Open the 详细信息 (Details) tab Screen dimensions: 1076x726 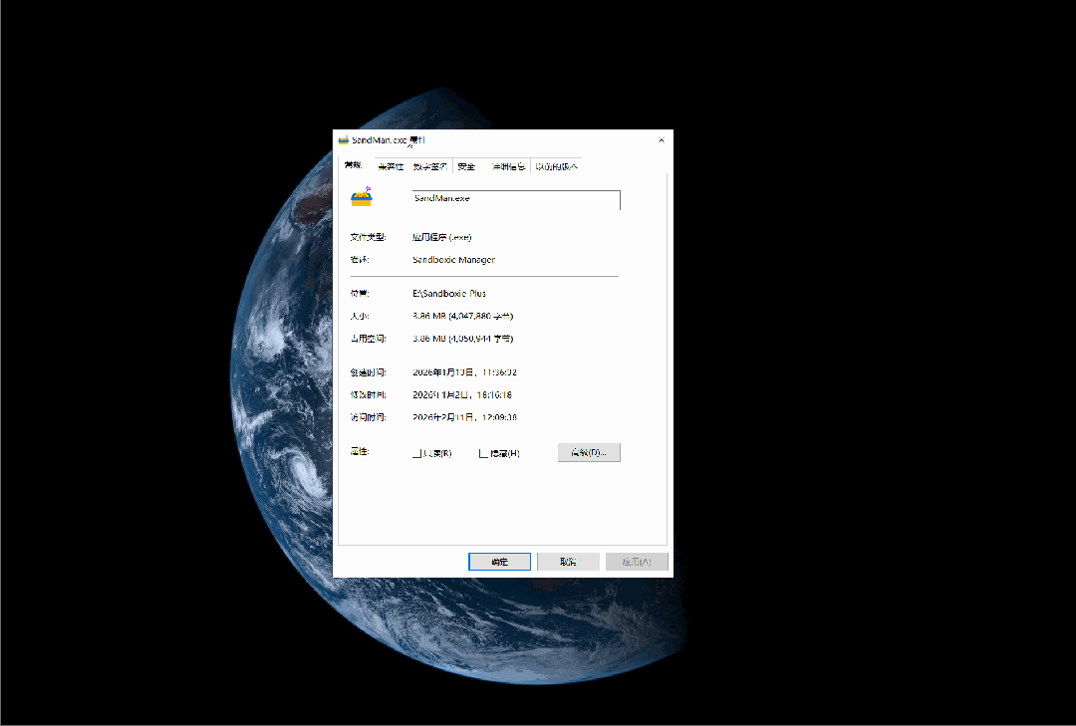(x=507, y=166)
